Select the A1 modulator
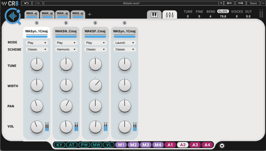Viewport: 266px width, 151px height. 170,145
